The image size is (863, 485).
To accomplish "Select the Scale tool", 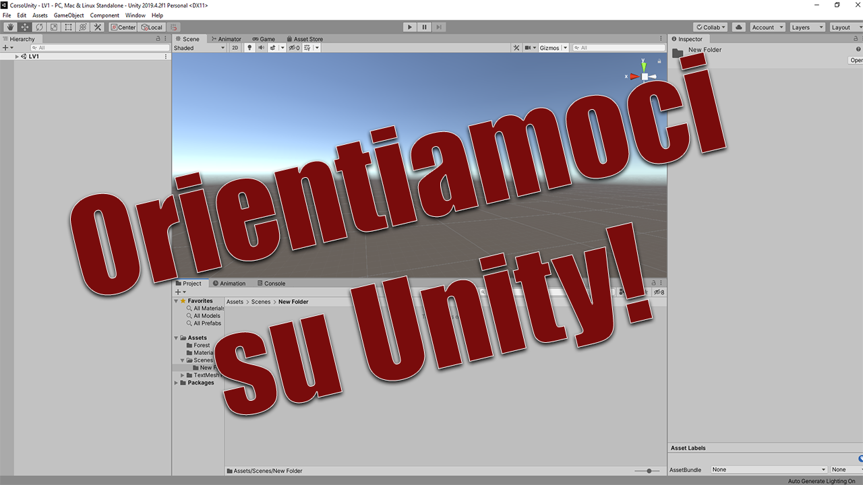I will pos(54,27).
